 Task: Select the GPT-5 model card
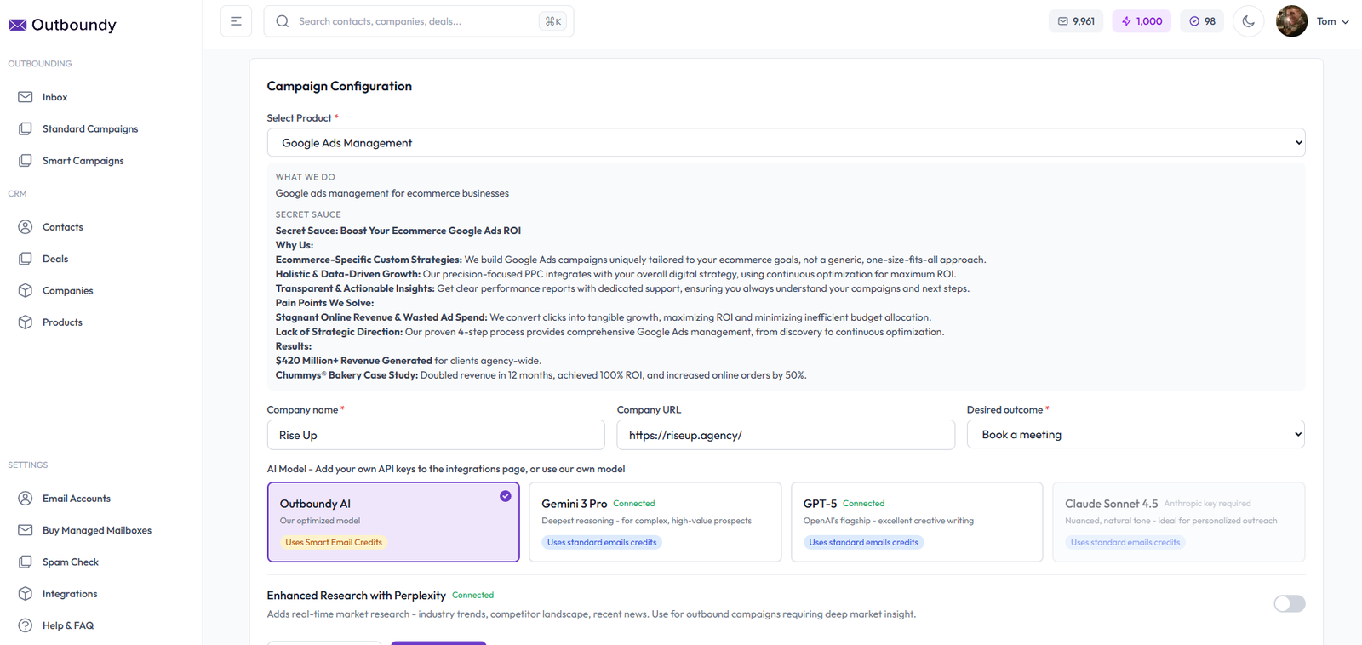[917, 522]
